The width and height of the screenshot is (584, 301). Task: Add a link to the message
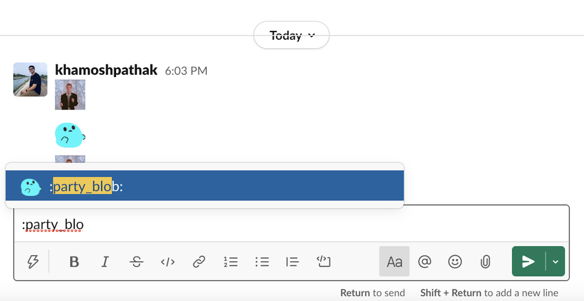point(199,262)
